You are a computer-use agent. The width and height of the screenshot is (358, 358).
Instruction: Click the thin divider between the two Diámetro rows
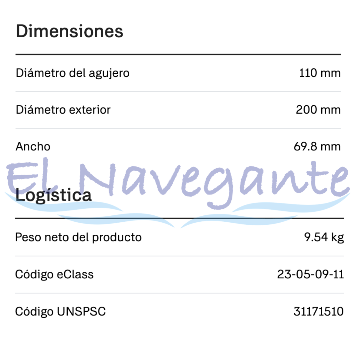coord(178,91)
